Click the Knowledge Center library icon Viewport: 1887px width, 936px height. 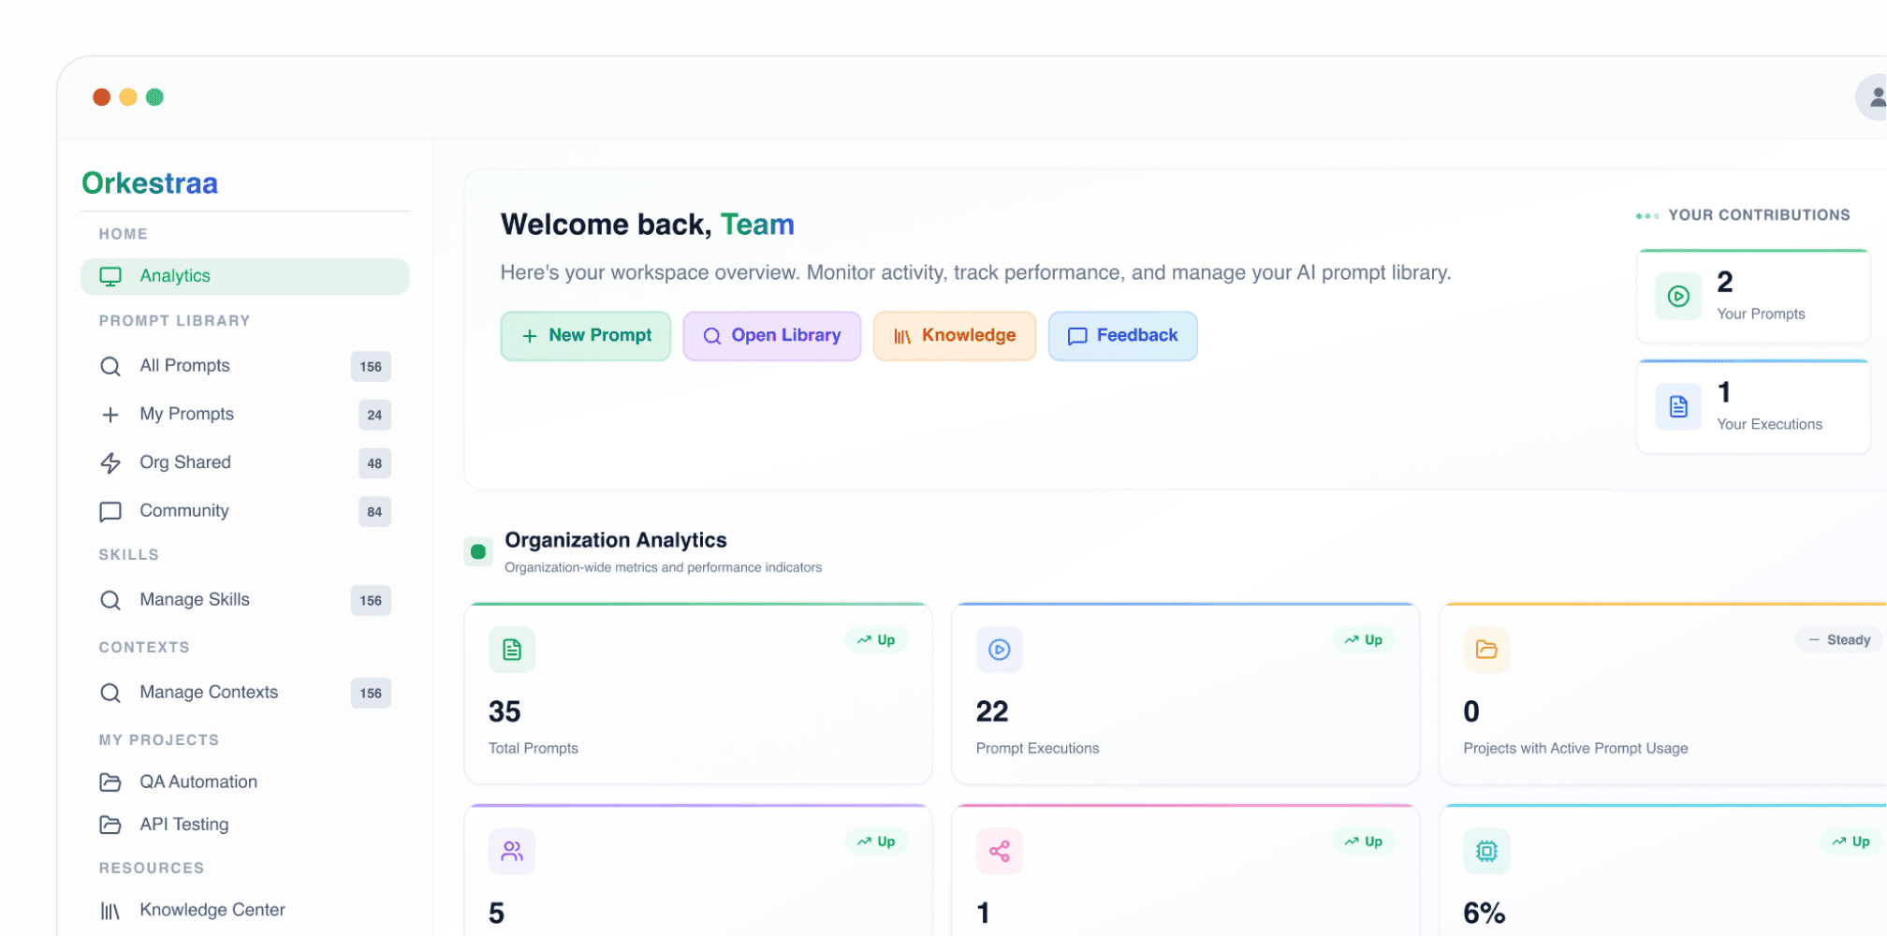[110, 911]
